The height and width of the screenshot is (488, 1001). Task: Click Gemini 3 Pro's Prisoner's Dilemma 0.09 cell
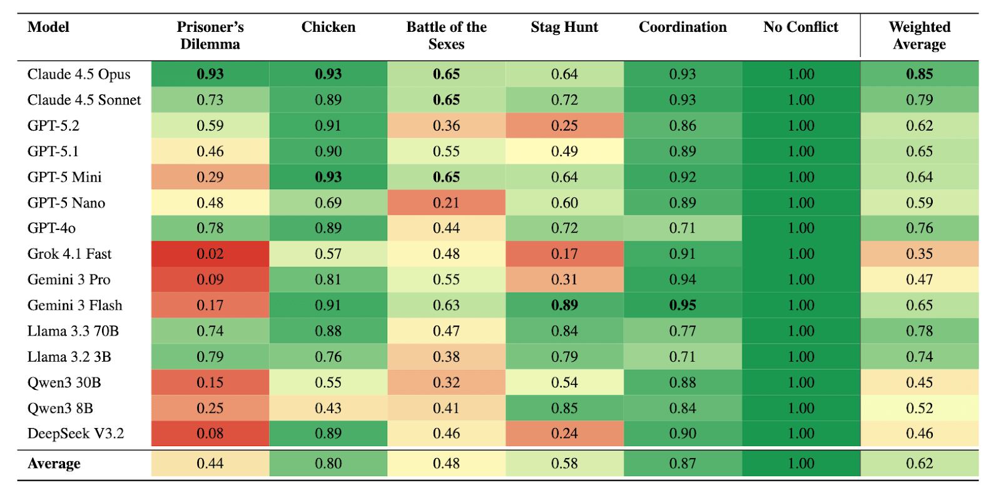coord(210,279)
